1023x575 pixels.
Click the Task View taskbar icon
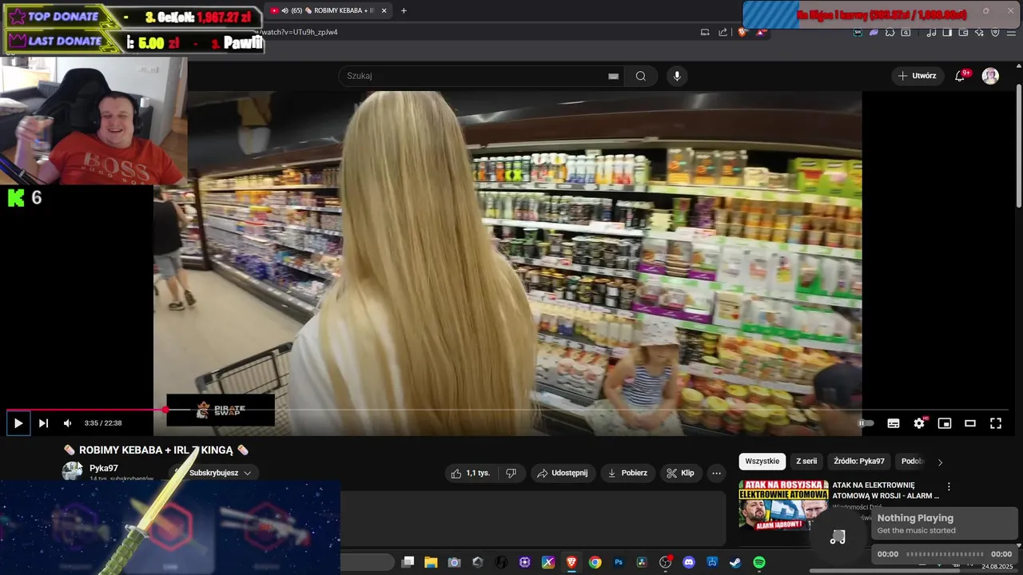click(x=408, y=562)
